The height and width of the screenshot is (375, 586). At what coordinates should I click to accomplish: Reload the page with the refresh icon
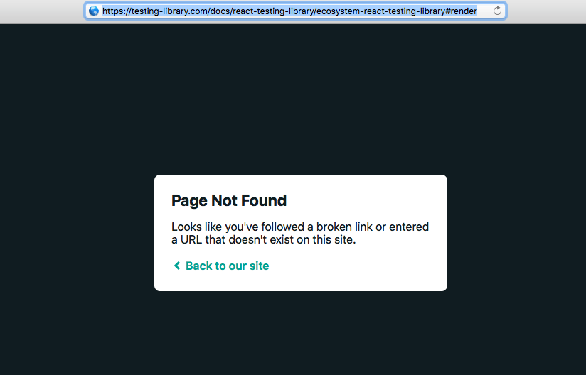coord(497,11)
